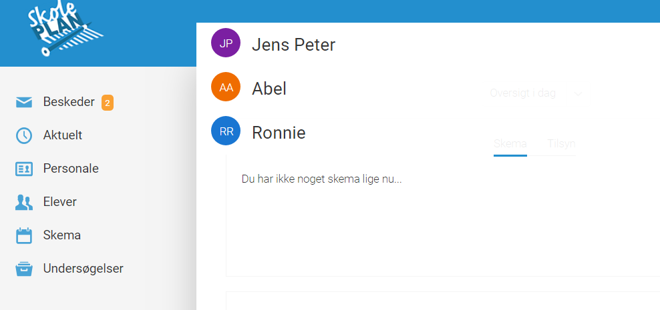Viewport: 660px width, 310px height.
Task: Click the orange unread messages badge
Action: [107, 103]
